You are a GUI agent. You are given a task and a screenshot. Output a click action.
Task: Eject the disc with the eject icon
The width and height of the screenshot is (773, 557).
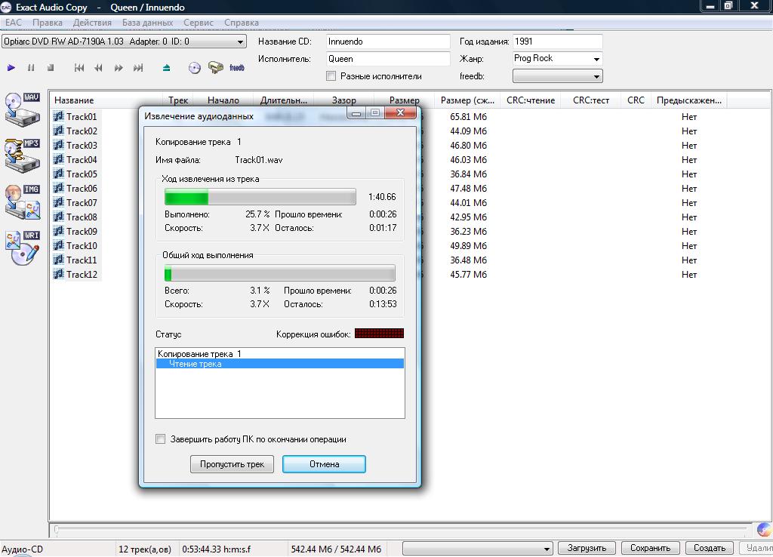(x=166, y=68)
